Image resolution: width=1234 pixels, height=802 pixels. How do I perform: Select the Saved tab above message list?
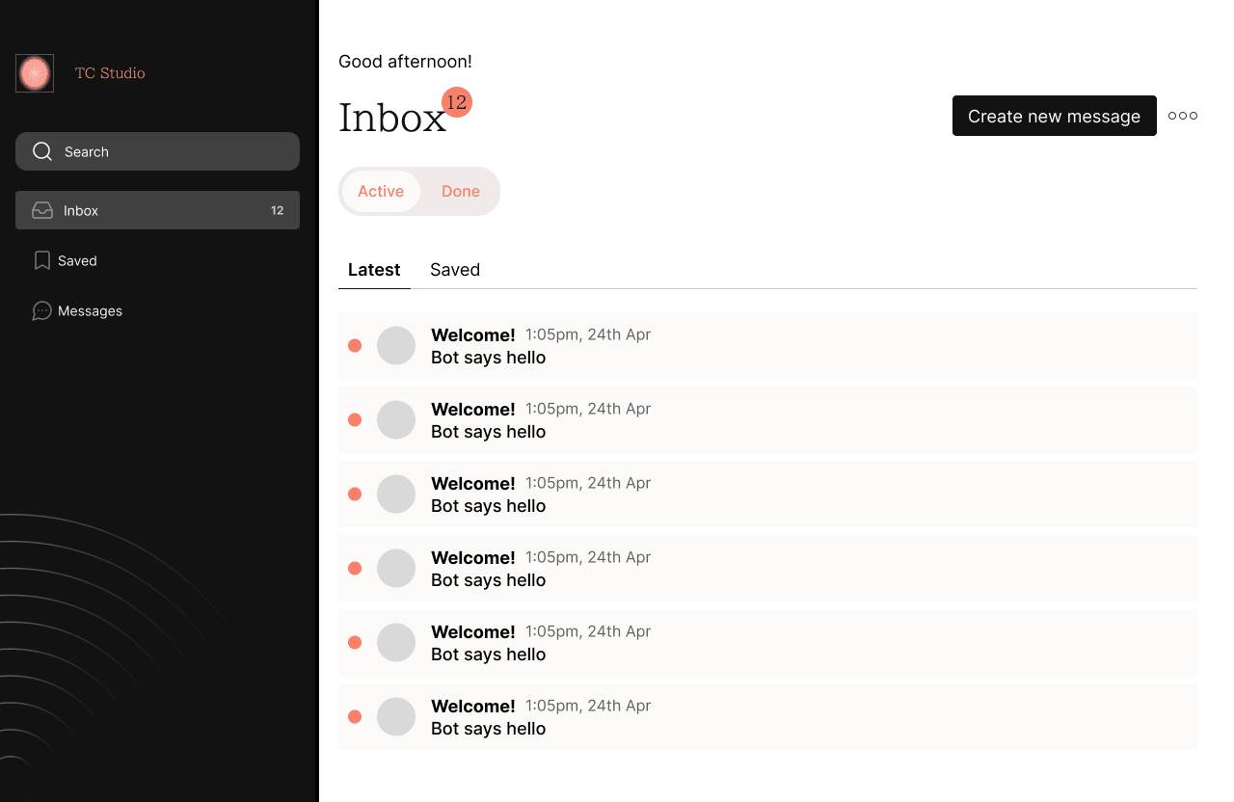tap(455, 270)
